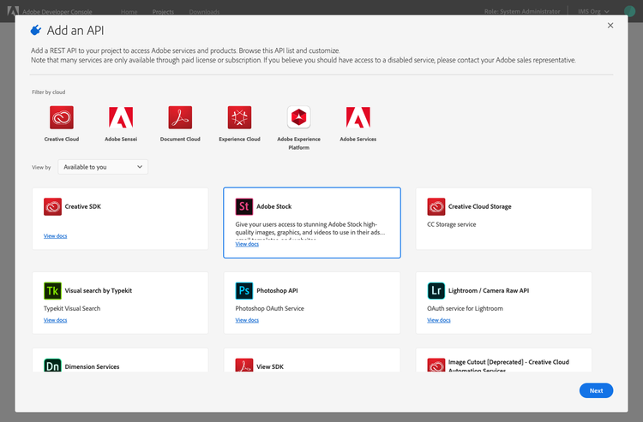
Task: Filter APIs by Creative Cloud icon
Action: click(62, 117)
